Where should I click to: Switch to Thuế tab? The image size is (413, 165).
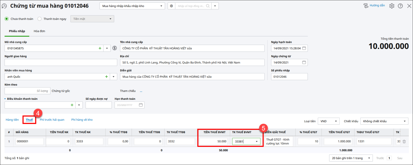[x=29, y=120]
